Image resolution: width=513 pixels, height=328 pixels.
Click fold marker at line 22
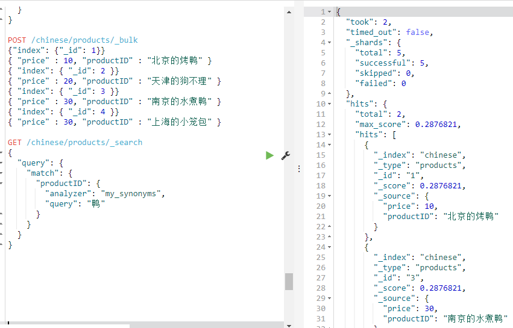(330, 226)
